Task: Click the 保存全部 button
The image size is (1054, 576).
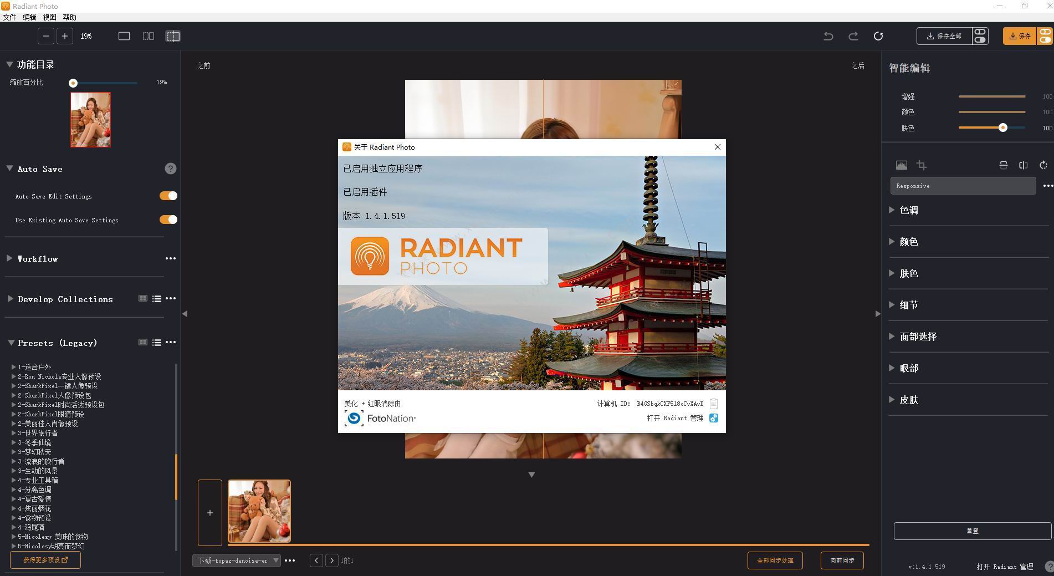Action: click(x=944, y=36)
